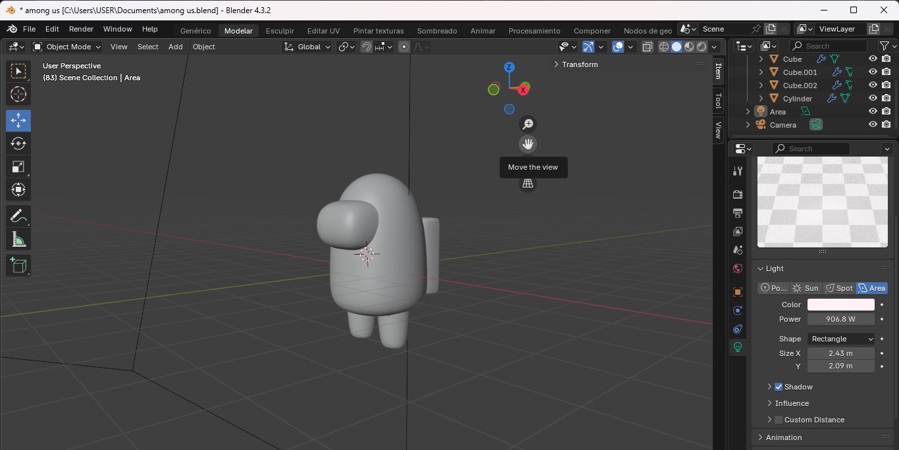Select the Move tool

tap(18, 120)
